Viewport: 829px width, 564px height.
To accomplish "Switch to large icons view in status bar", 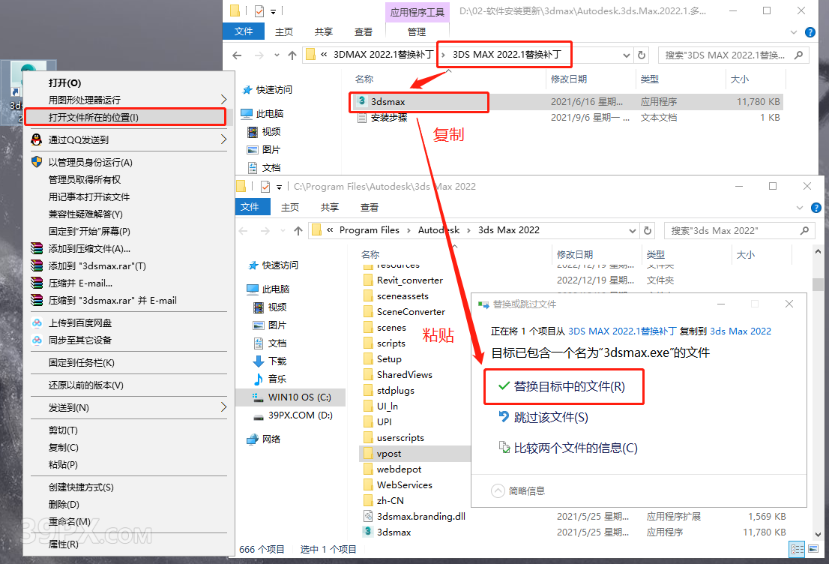I will click(813, 549).
